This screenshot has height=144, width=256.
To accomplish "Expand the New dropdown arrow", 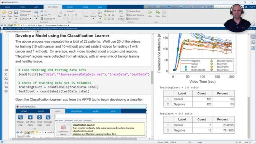I will (4, 19).
